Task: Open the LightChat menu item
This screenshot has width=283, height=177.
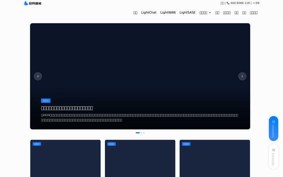Action: [149, 13]
